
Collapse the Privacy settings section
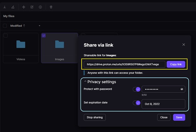click(x=100, y=82)
